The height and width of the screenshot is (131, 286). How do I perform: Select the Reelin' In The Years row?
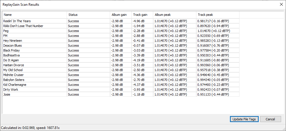[121, 21]
